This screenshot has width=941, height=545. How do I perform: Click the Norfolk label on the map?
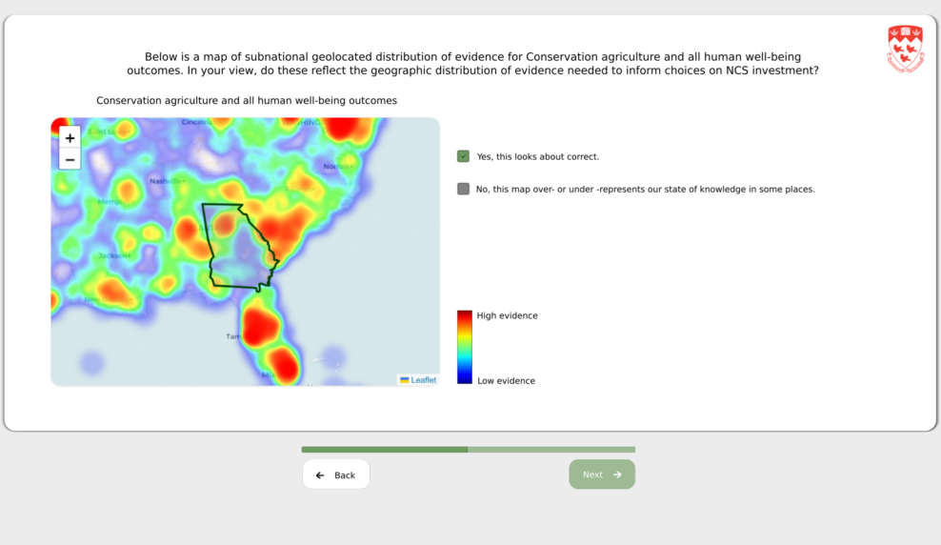click(x=336, y=167)
